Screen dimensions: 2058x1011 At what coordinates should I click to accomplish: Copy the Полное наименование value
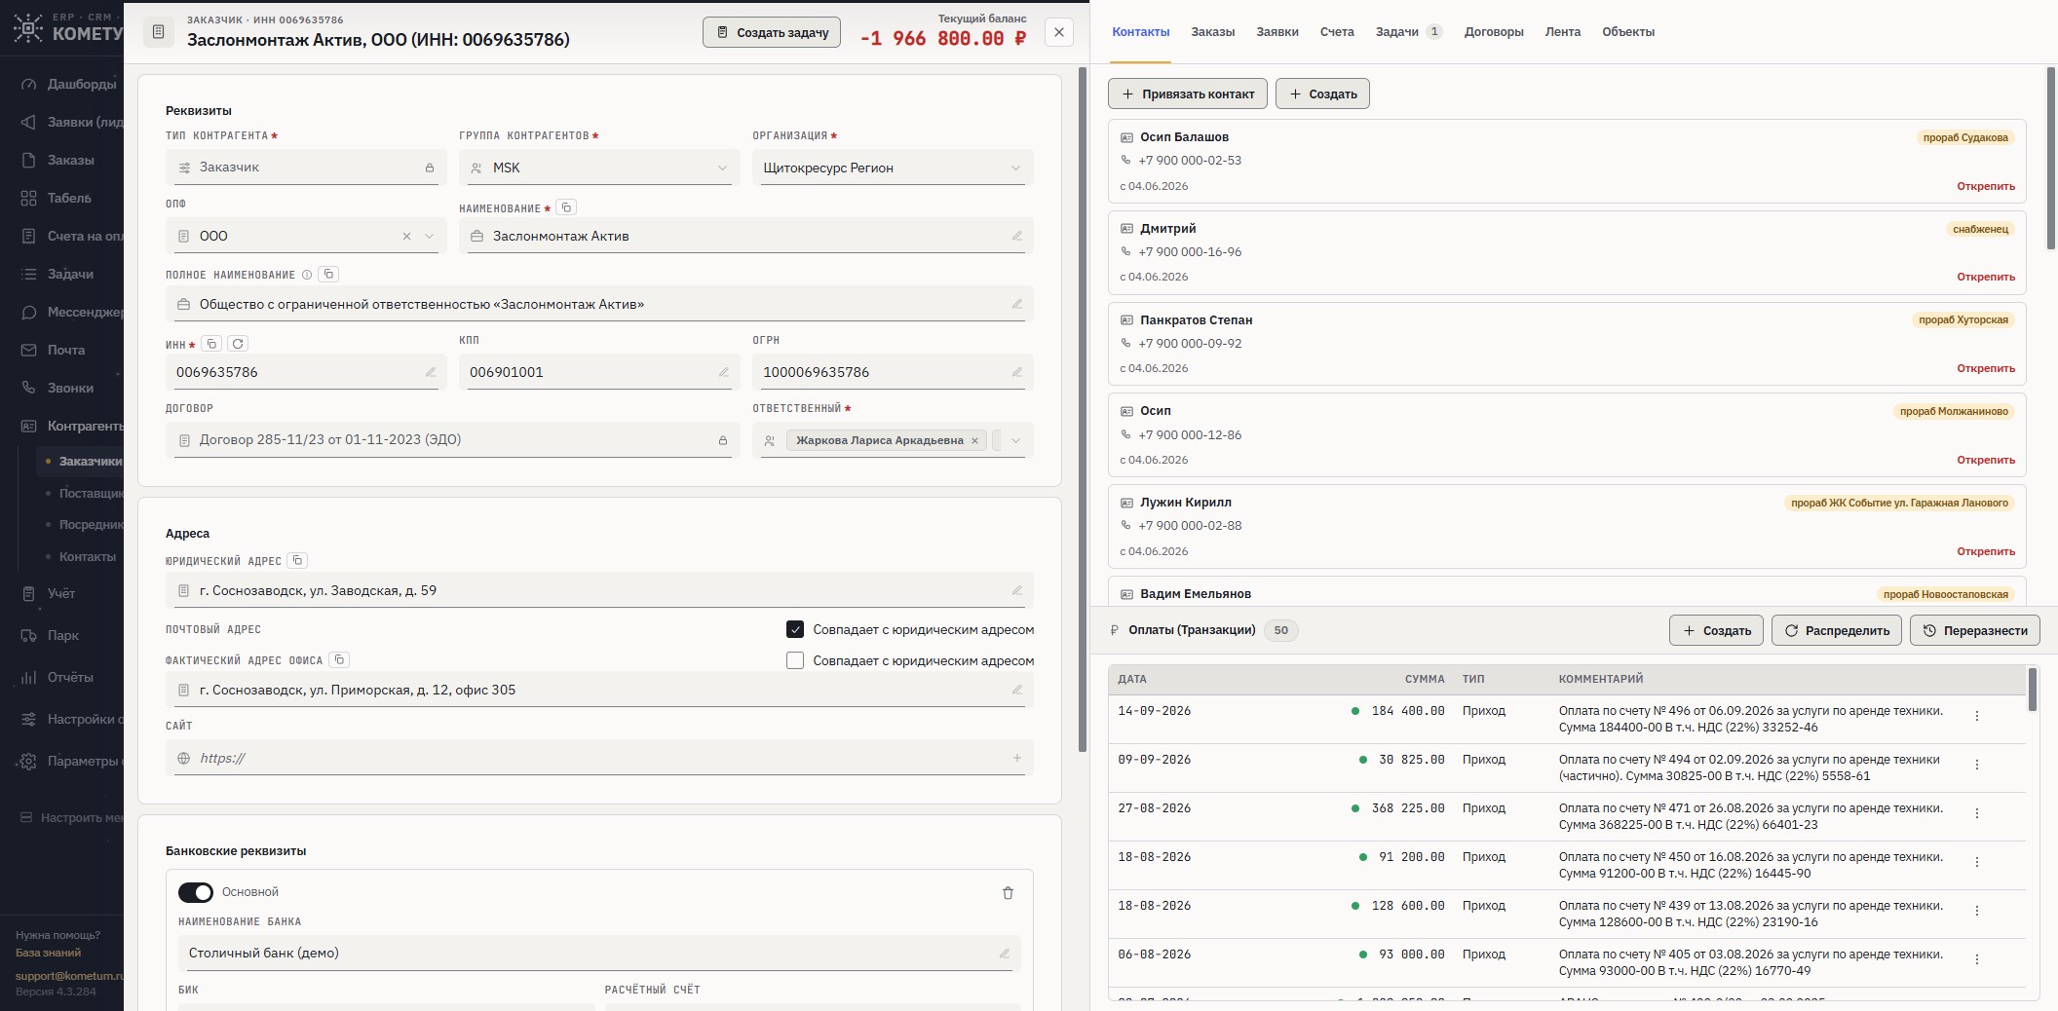[328, 275]
